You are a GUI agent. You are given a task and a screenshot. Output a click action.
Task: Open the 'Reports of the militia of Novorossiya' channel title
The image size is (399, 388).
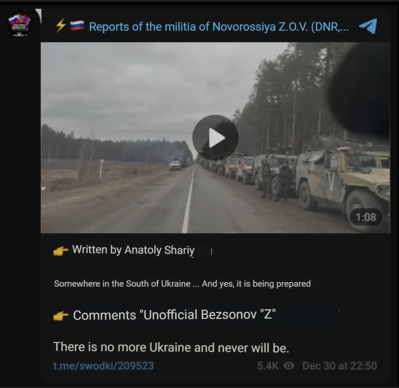(x=219, y=26)
